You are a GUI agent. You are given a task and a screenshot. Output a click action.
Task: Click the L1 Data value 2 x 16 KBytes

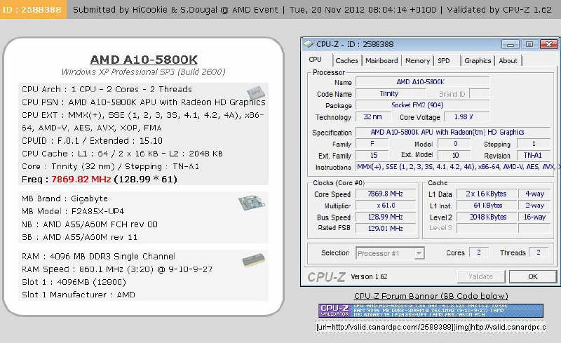tap(487, 194)
